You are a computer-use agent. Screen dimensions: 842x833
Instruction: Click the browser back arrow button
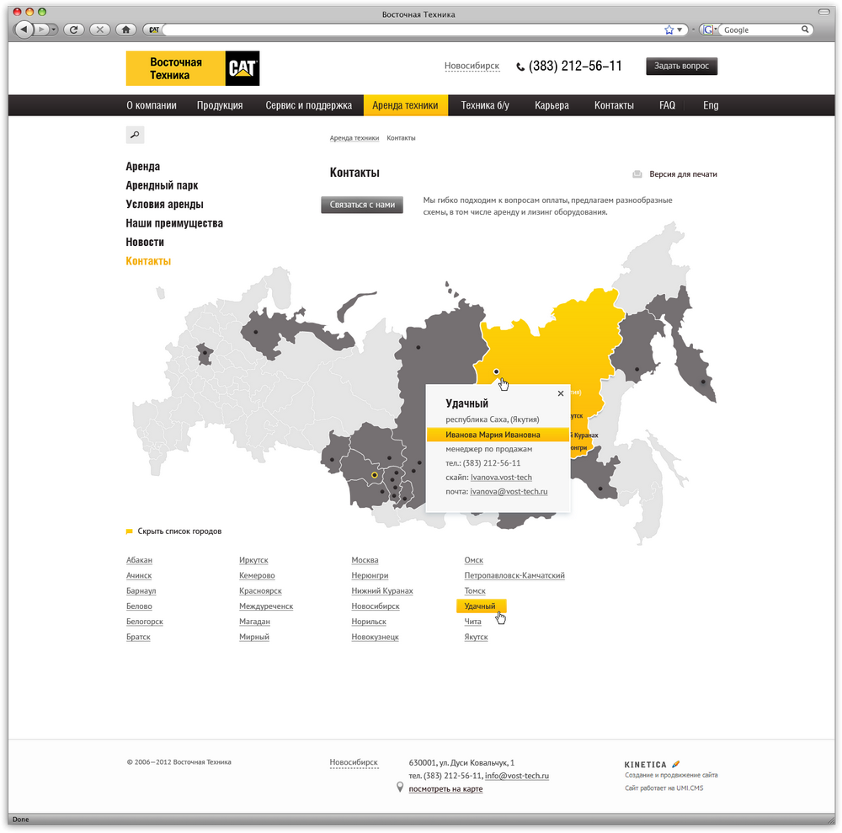[24, 29]
